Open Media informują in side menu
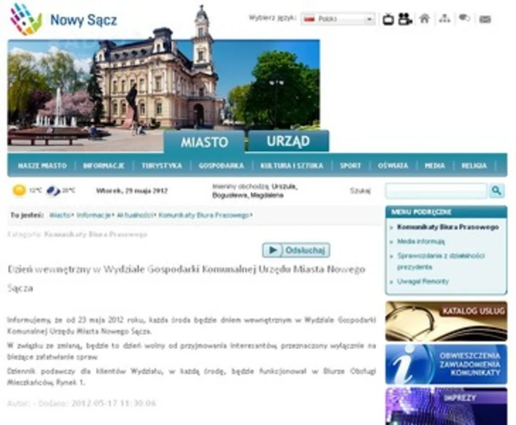The width and height of the screenshot is (516, 425). point(421,242)
